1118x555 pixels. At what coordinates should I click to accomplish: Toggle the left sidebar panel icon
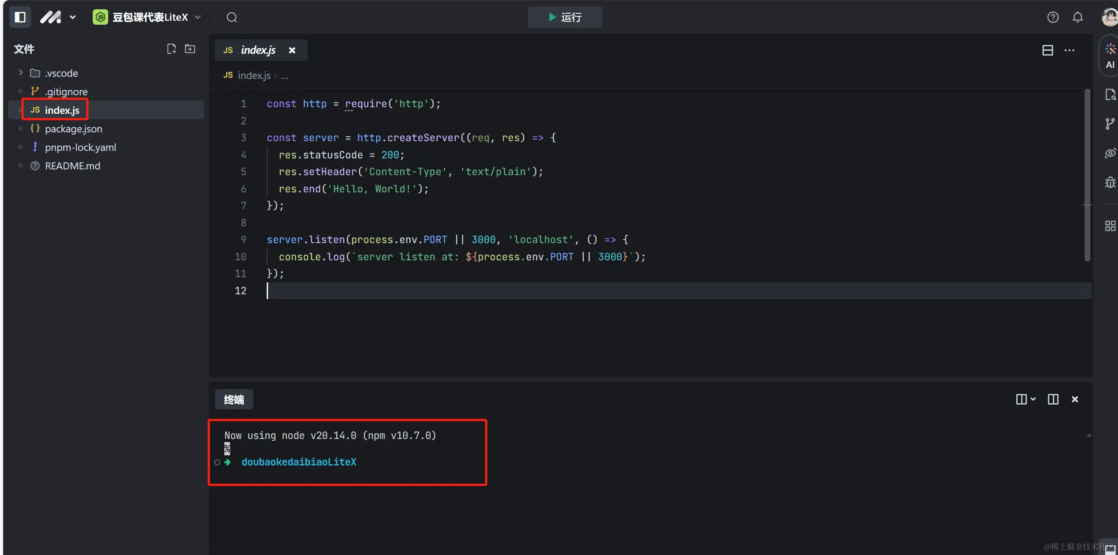pos(20,17)
